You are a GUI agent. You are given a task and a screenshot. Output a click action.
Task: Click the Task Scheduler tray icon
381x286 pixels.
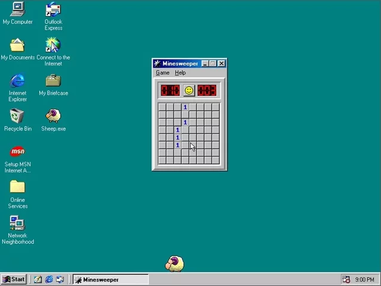[x=346, y=279]
